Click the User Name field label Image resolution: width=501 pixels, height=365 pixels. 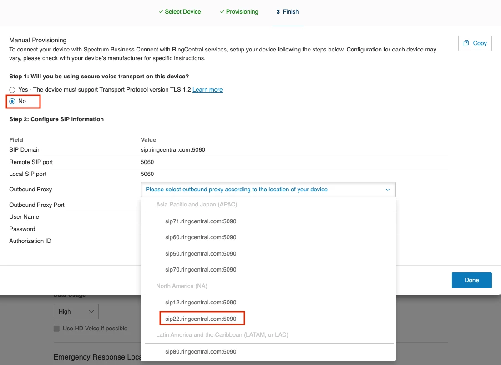[x=24, y=216]
